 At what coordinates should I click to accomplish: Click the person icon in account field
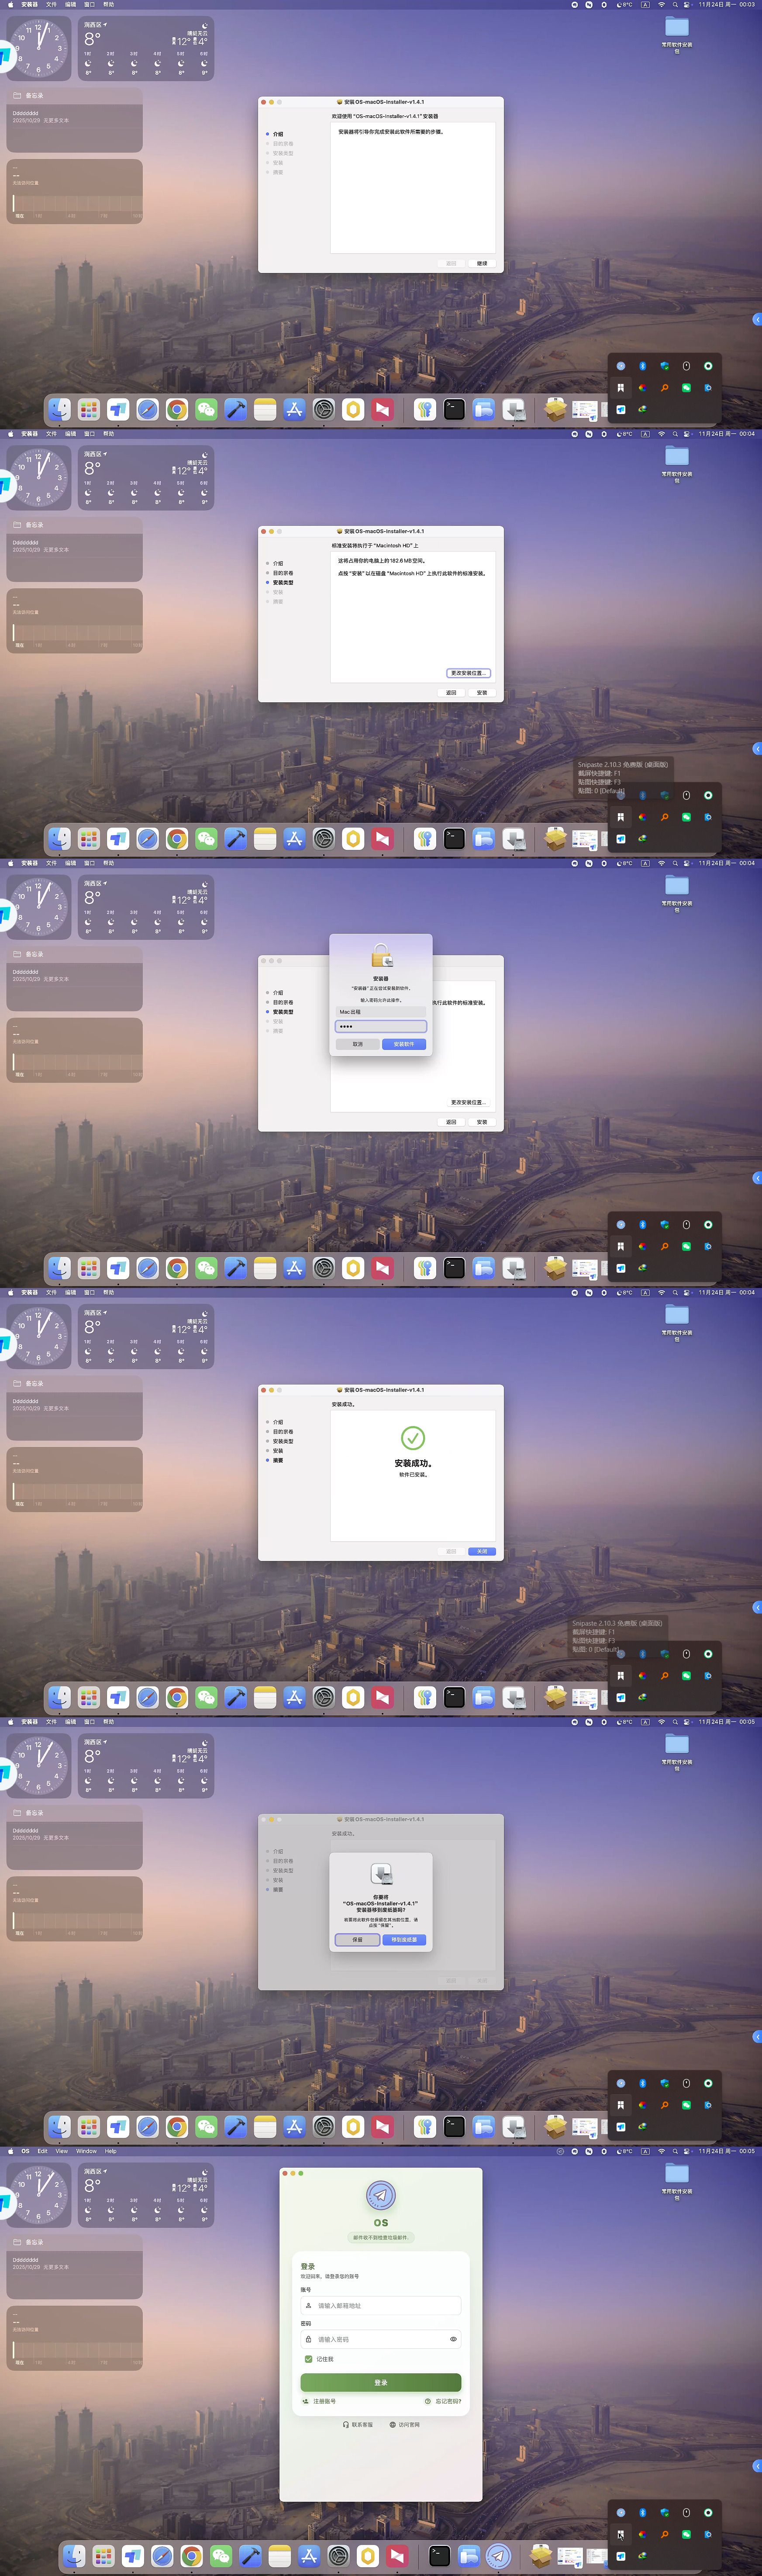point(308,2305)
